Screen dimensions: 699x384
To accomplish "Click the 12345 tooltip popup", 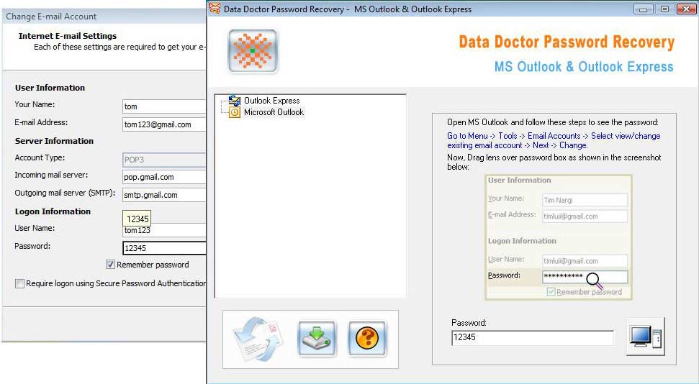I will click(137, 219).
